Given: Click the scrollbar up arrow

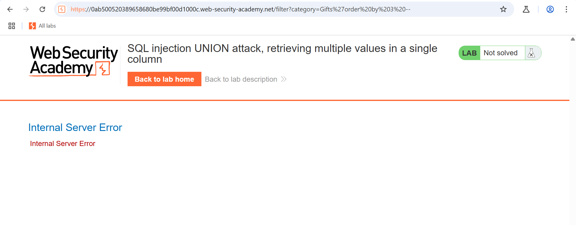Looking at the screenshot, I should 573,39.
